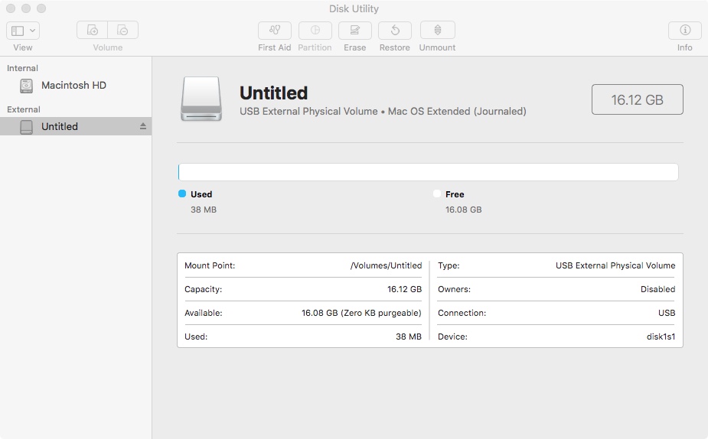Image resolution: width=708 pixels, height=439 pixels.
Task: Click the 16.12 GB capacity box
Action: click(637, 99)
